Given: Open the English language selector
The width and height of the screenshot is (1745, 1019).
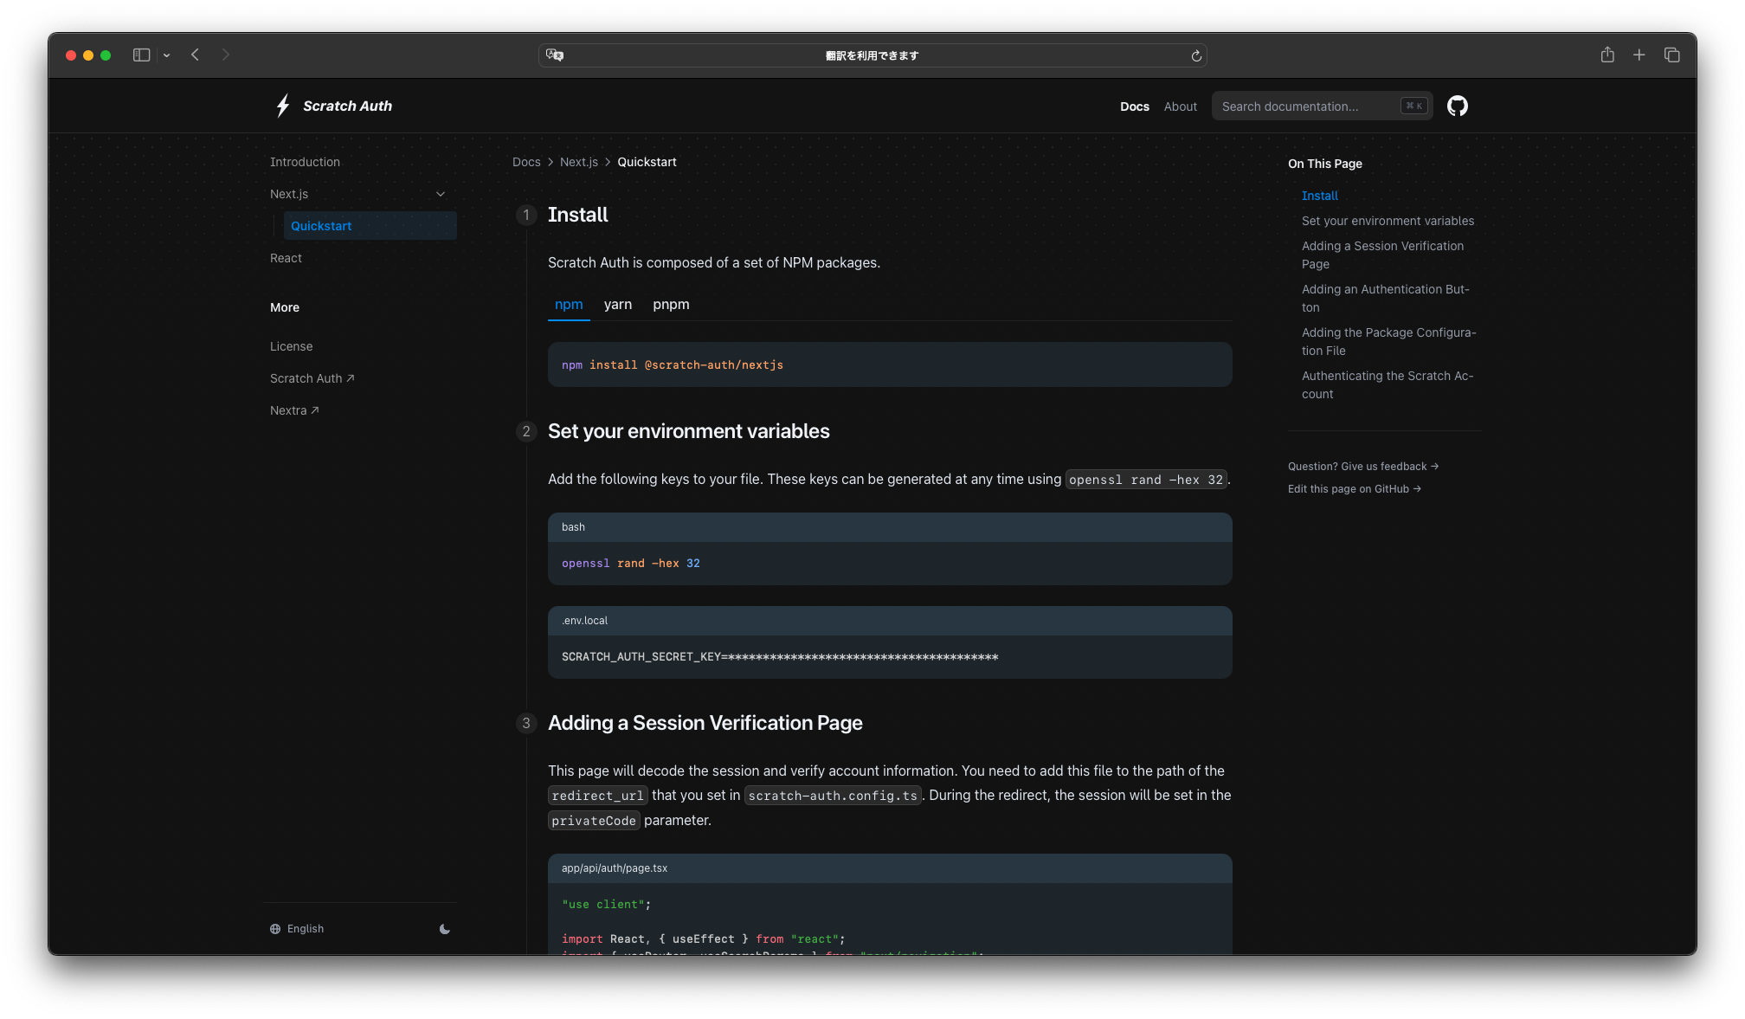Looking at the screenshot, I should (297, 929).
